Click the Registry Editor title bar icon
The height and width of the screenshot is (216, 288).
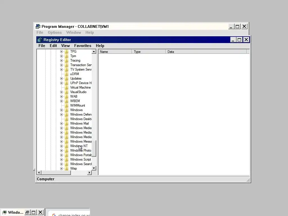click(x=39, y=40)
